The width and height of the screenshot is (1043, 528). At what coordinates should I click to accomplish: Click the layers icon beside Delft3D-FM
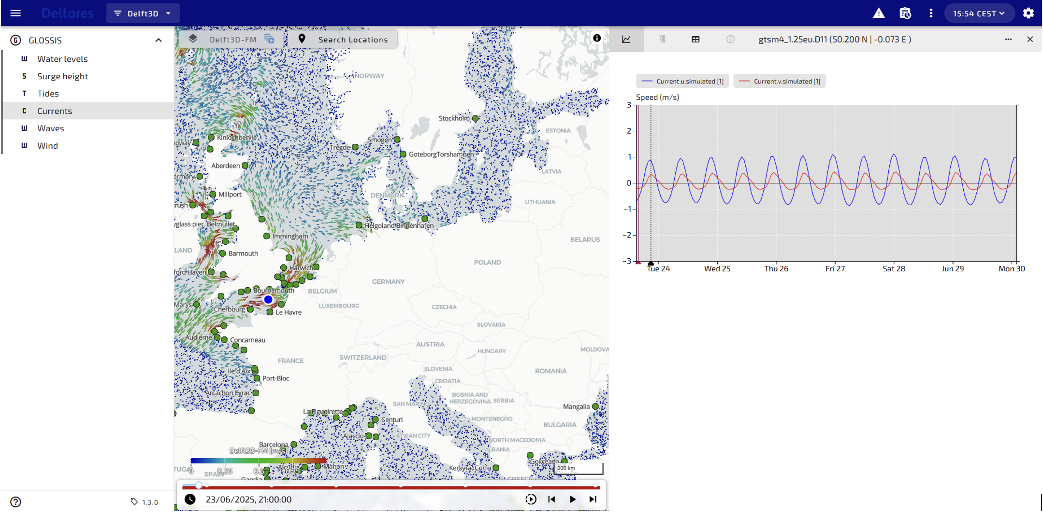(193, 39)
